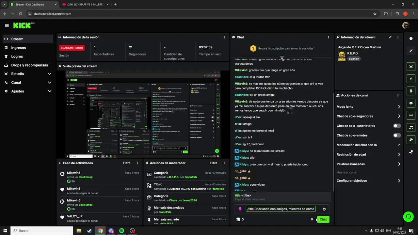Open Chat de solo-seguidores options
Screen dimensions: 418x235
369,116
